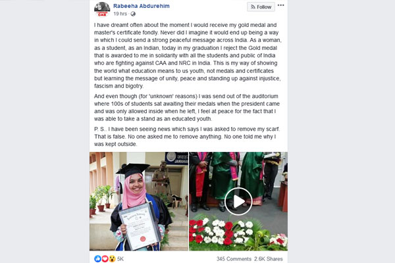The width and height of the screenshot is (395, 263).
Task: Click the red Love heart reaction icon
Action: click(x=105, y=258)
